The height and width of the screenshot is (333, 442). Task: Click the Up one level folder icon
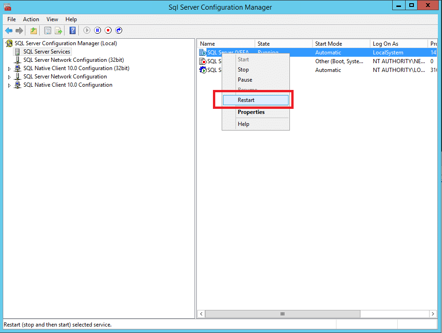tap(34, 30)
